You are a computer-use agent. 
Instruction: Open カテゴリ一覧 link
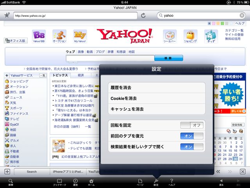pos(234,31)
